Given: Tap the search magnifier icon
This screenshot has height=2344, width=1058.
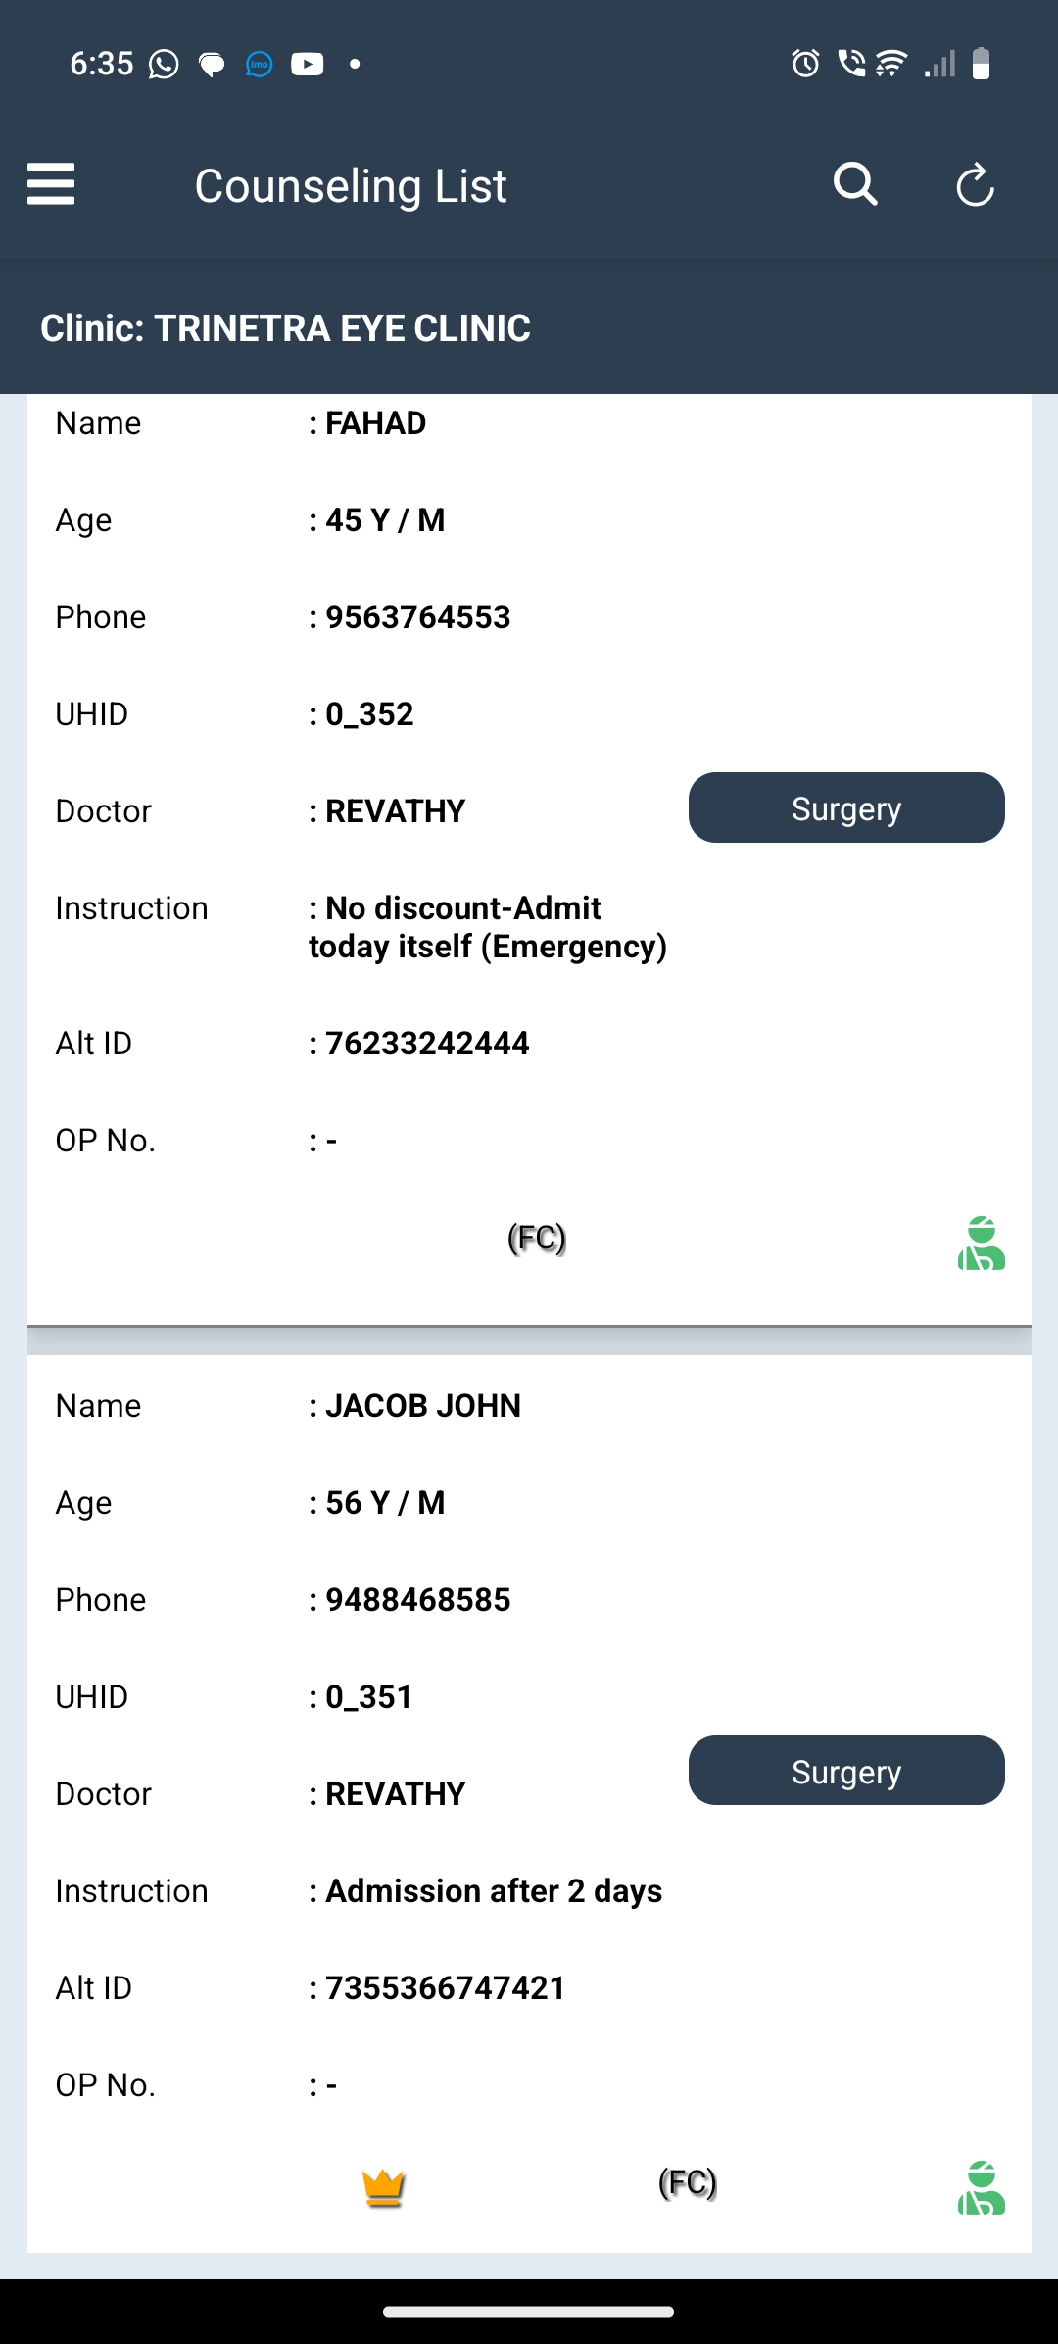Looking at the screenshot, I should tap(855, 184).
